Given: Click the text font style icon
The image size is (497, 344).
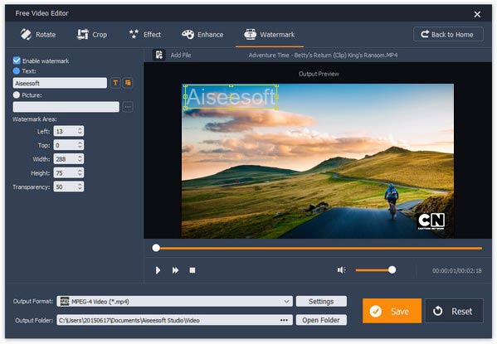Looking at the screenshot, I should tap(115, 83).
